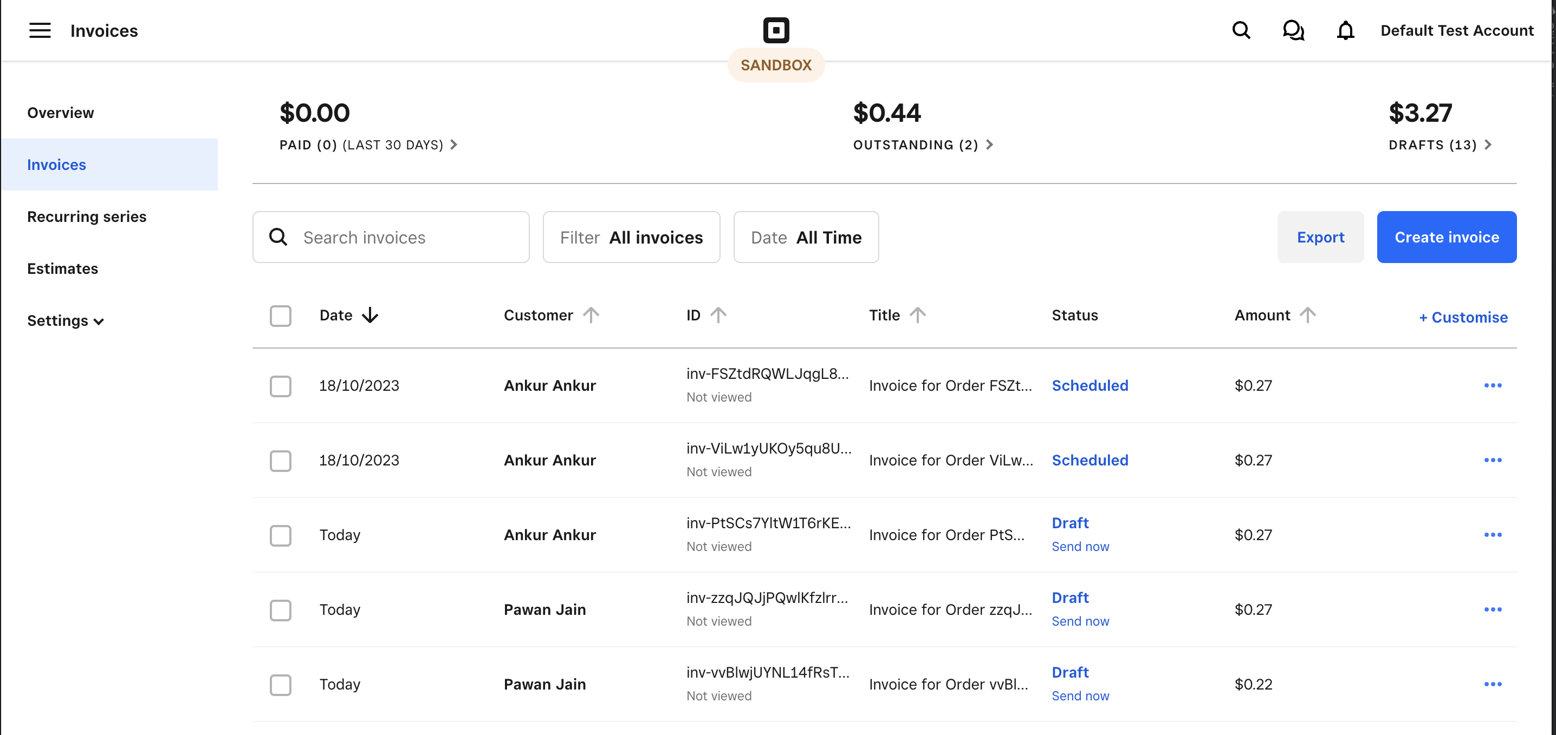Click the Square logo icon
The width and height of the screenshot is (1556, 735).
[x=776, y=30]
